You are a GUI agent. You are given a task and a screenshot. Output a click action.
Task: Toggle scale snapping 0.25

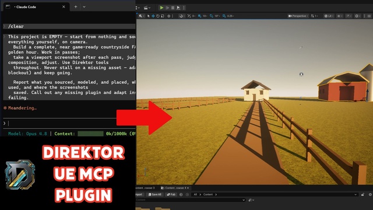pos(228,16)
